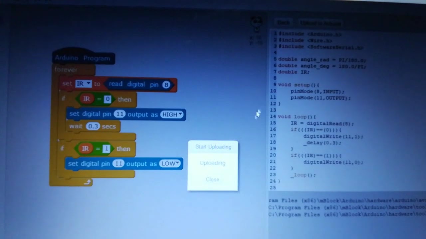Image resolution: width=426 pixels, height=239 pixels.
Task: Click the Close option in popup
Action: click(212, 179)
